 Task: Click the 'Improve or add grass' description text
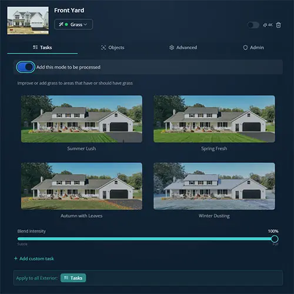75,83
